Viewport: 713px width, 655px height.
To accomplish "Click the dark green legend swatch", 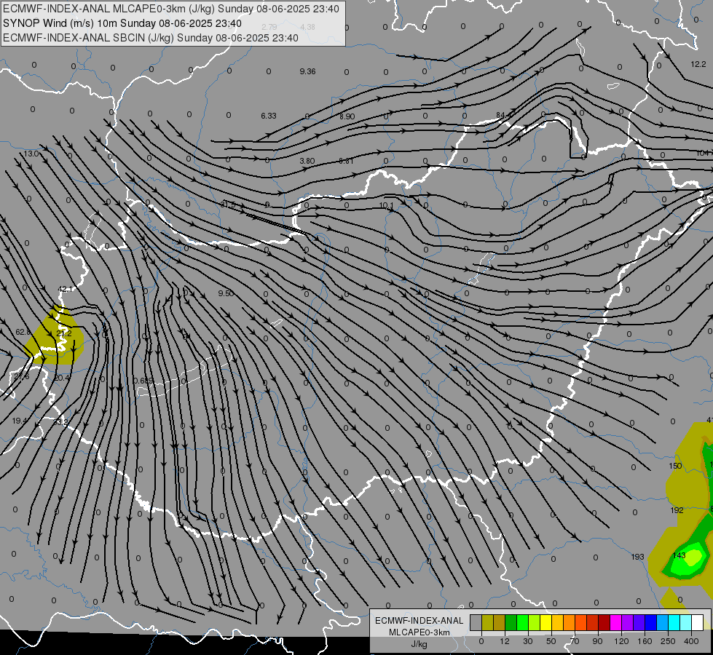I will tap(511, 623).
